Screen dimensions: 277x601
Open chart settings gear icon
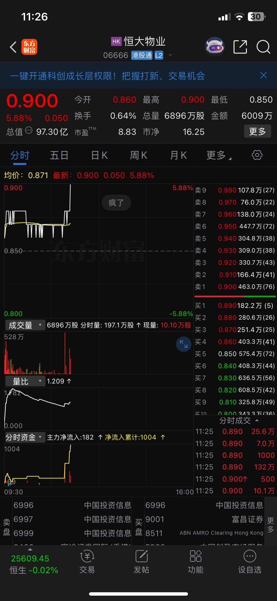[x=257, y=155]
